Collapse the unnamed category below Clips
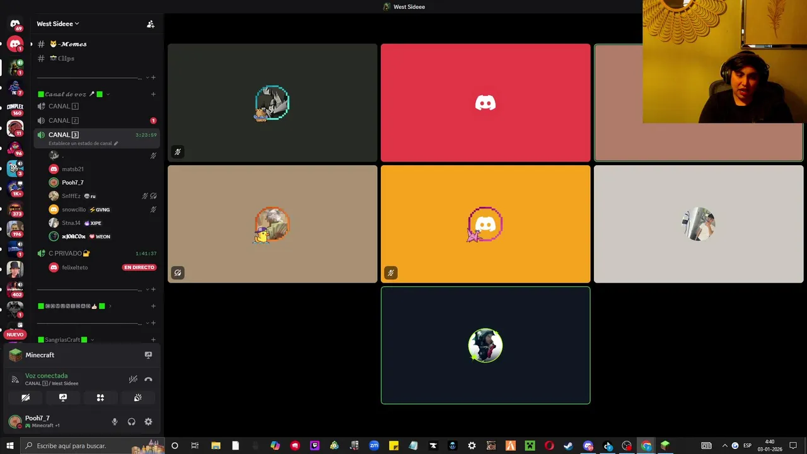This screenshot has width=807, height=454. click(148, 78)
